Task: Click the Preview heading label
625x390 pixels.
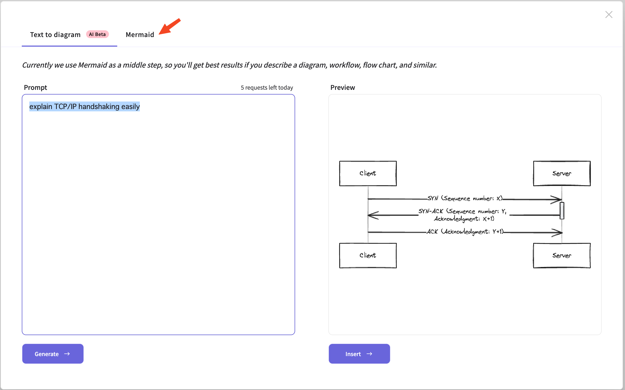Action: (343, 88)
